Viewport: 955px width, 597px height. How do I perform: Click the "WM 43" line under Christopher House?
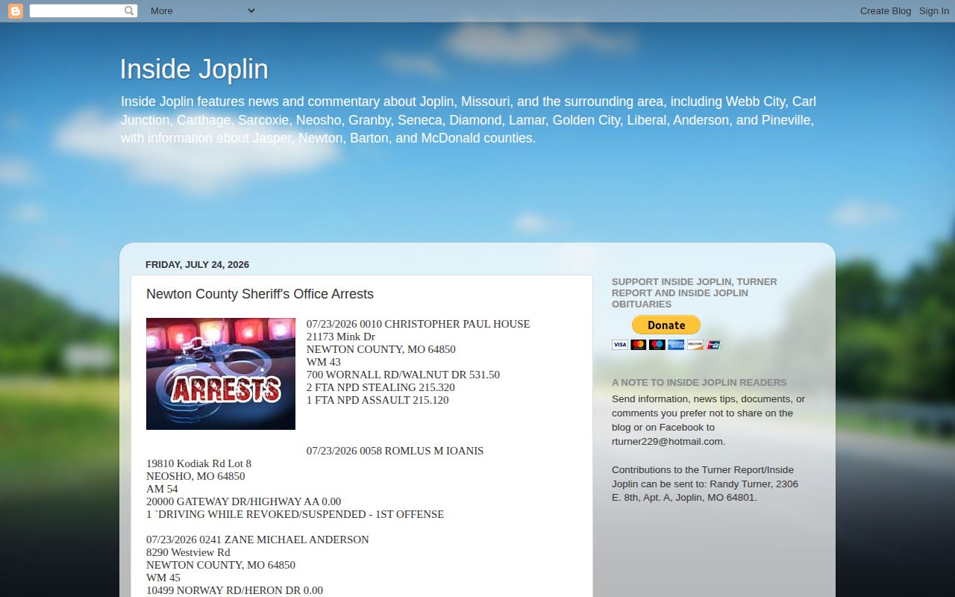pos(324,362)
